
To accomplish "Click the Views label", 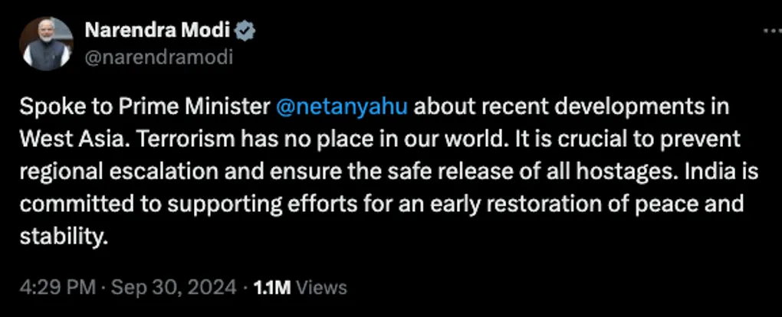I will click(x=321, y=288).
